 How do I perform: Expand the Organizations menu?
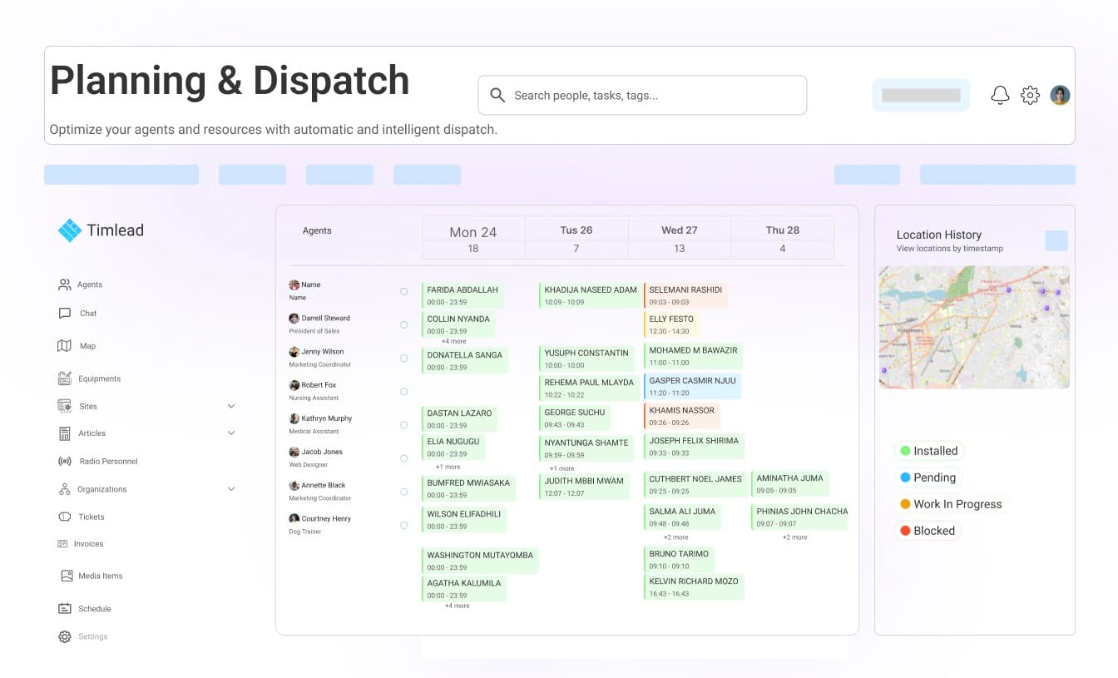[230, 489]
